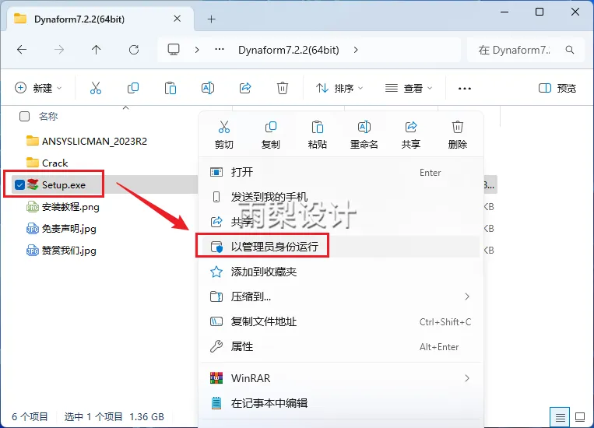Screen dimensions: 594x428
Task: Choose 在记事本中编辑 from context menu
Action: 339,403
